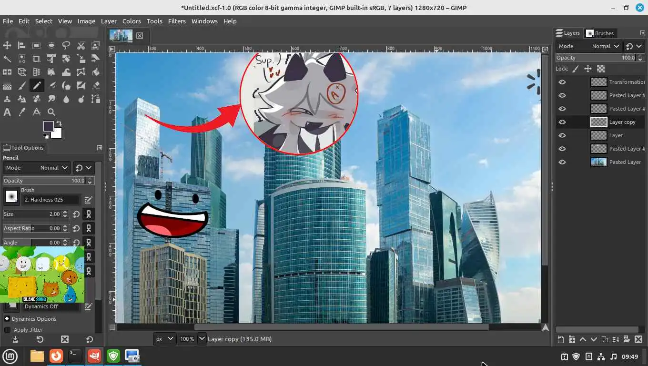Toggle the Lock pixels paintbrush icon
This screenshot has height=366, width=648.
click(x=575, y=69)
